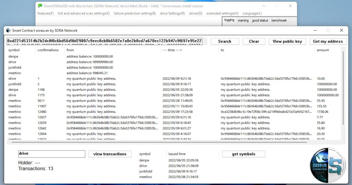Open full and advanced scan settings menu
Image resolution: width=352 pixels, height=185 pixels.
[x=84, y=13]
